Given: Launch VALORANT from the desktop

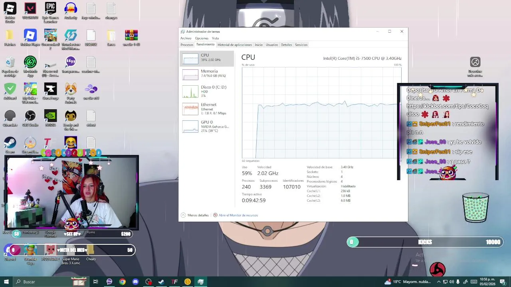Looking at the screenshot, I should 30,11.
